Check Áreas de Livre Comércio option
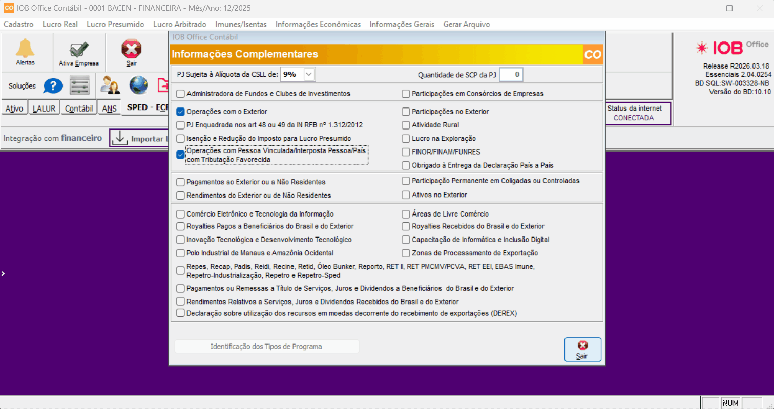This screenshot has width=774, height=409. tap(406, 214)
